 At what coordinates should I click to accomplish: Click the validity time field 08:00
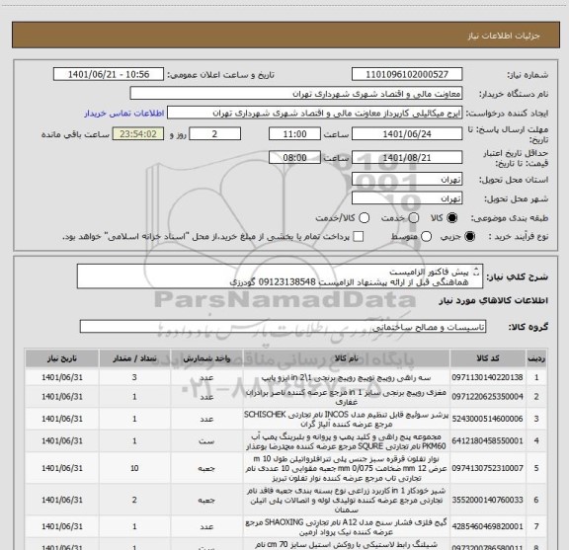pos(294,157)
